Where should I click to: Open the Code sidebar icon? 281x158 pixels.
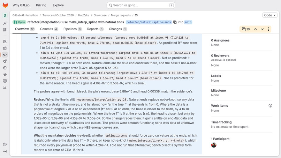click(5, 54)
